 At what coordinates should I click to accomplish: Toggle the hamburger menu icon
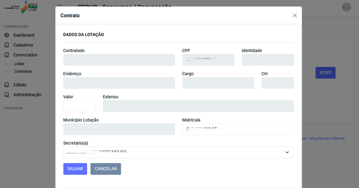click(59, 7)
